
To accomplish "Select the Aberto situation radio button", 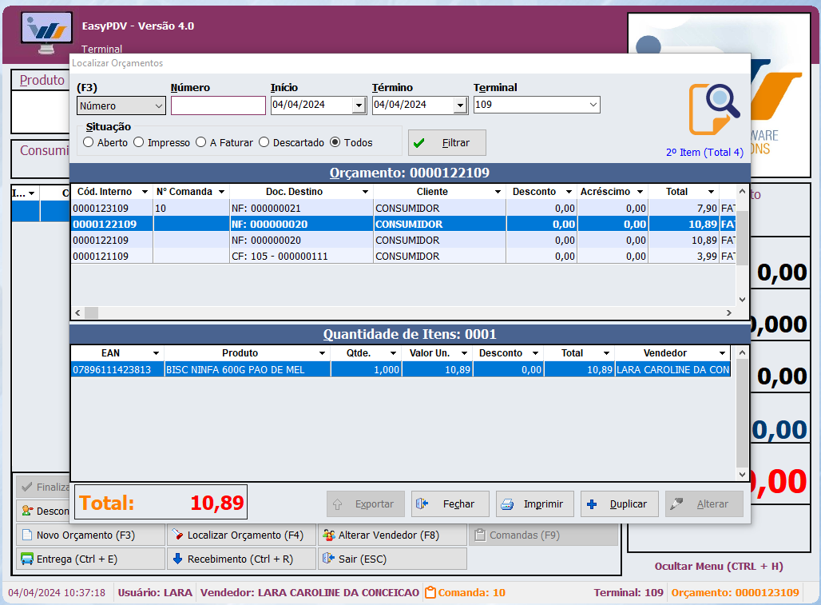I will tap(88, 142).
